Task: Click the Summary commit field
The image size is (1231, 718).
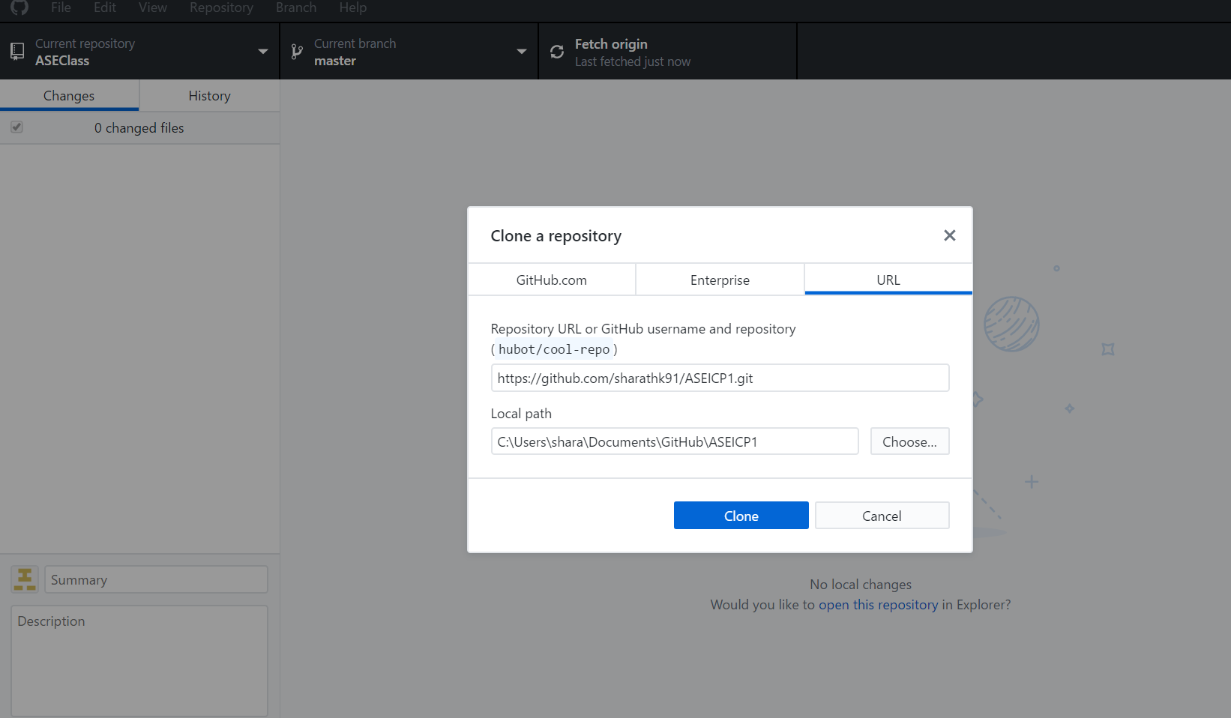Action: (156, 579)
